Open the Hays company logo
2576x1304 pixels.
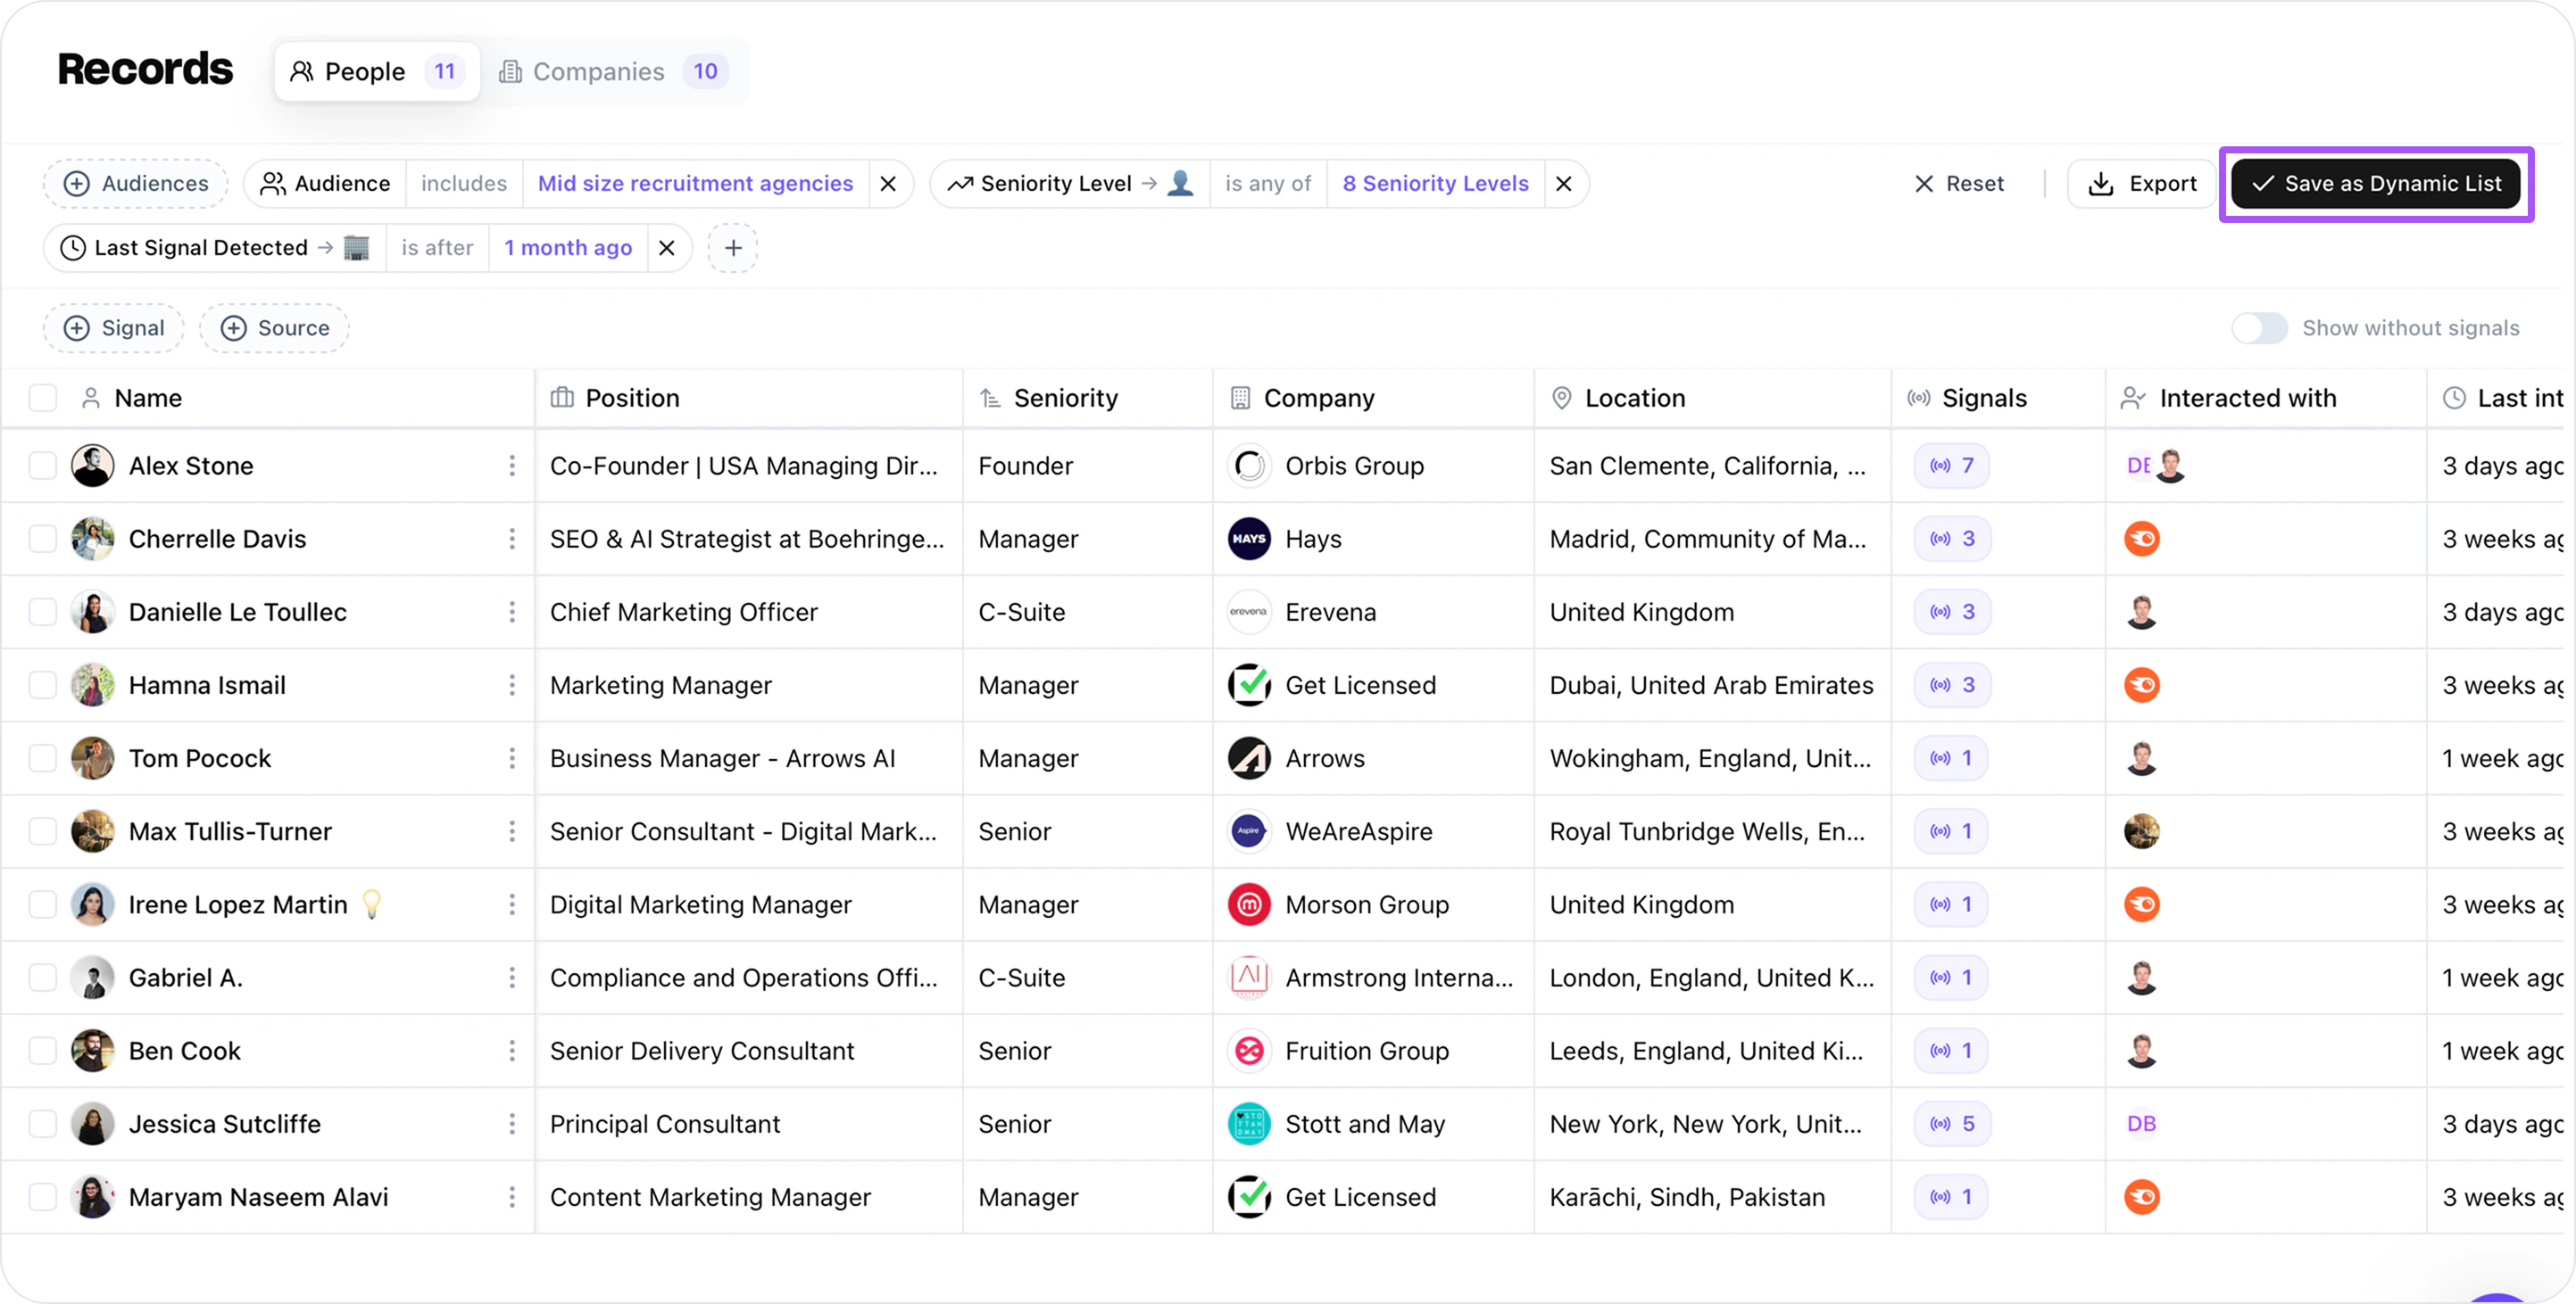1248,539
